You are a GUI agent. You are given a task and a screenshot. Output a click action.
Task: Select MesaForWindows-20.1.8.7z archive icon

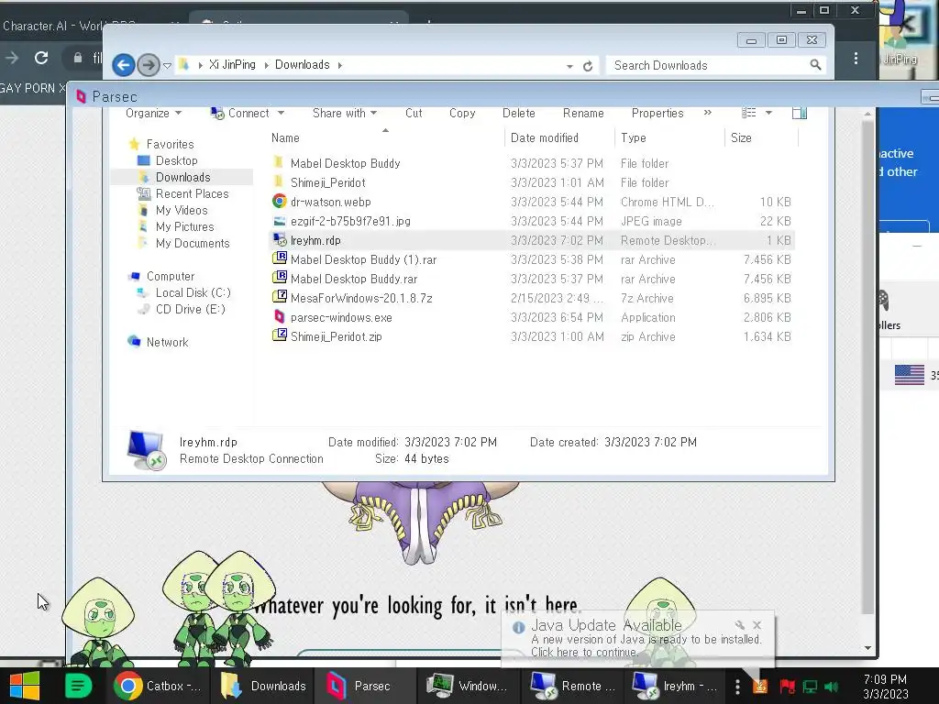280,297
